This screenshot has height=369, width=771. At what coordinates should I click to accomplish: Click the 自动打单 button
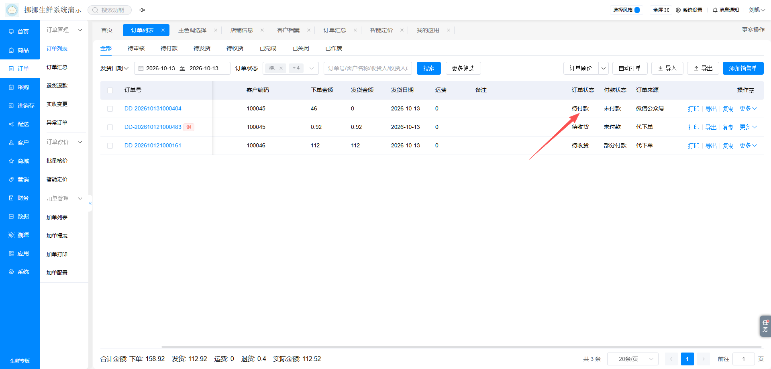click(x=630, y=68)
